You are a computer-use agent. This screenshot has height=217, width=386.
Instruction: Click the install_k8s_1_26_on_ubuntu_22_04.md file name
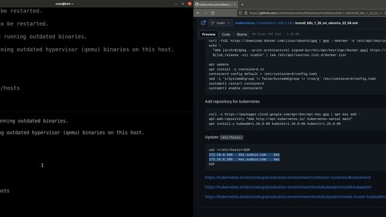(x=326, y=23)
